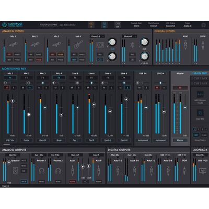This screenshot has height=209, width=209.
Task: Click the Mic 3 microphone icon
Action: tap(56, 44)
